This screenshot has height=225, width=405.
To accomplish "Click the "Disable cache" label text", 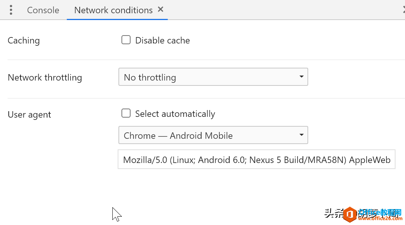I will [162, 40].
